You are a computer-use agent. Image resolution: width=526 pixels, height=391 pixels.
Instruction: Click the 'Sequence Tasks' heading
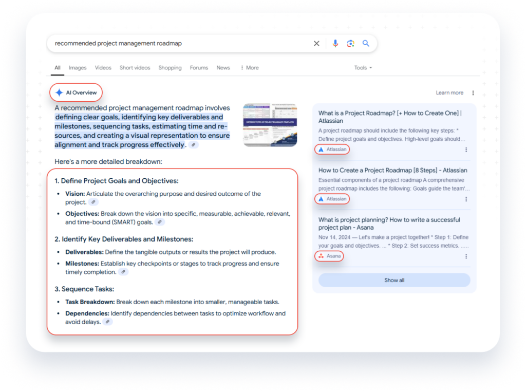tap(84, 289)
